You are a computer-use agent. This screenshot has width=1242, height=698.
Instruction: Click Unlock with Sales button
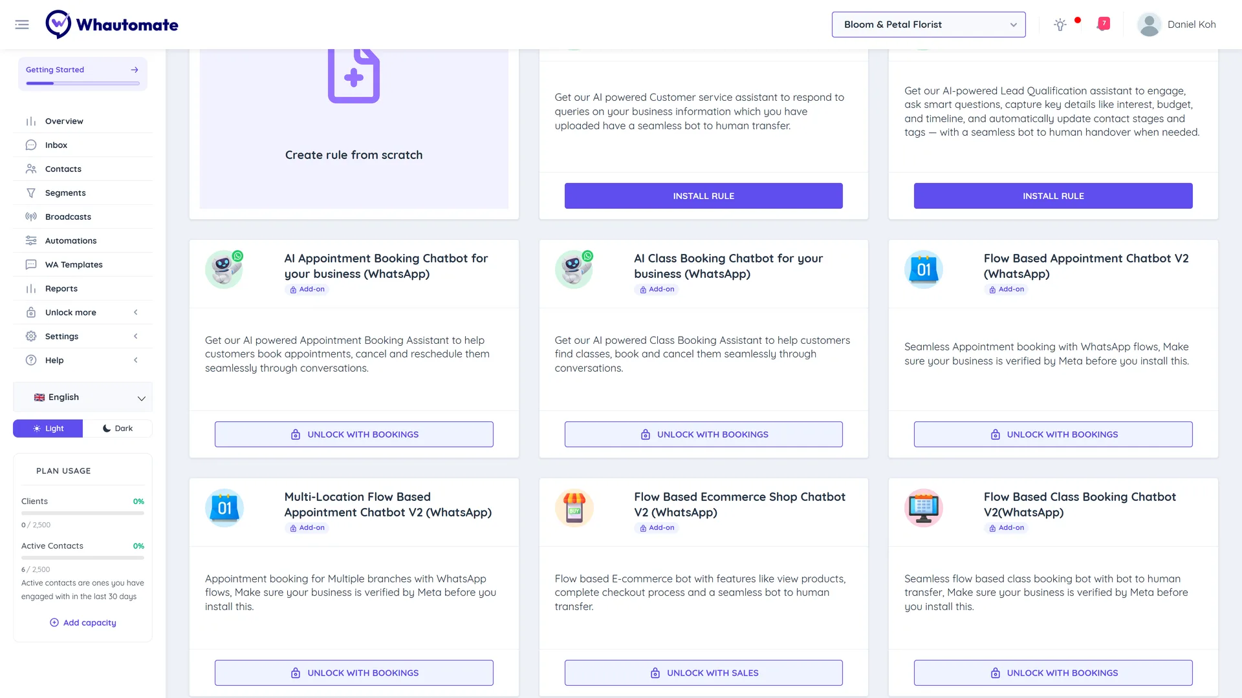coord(703,673)
